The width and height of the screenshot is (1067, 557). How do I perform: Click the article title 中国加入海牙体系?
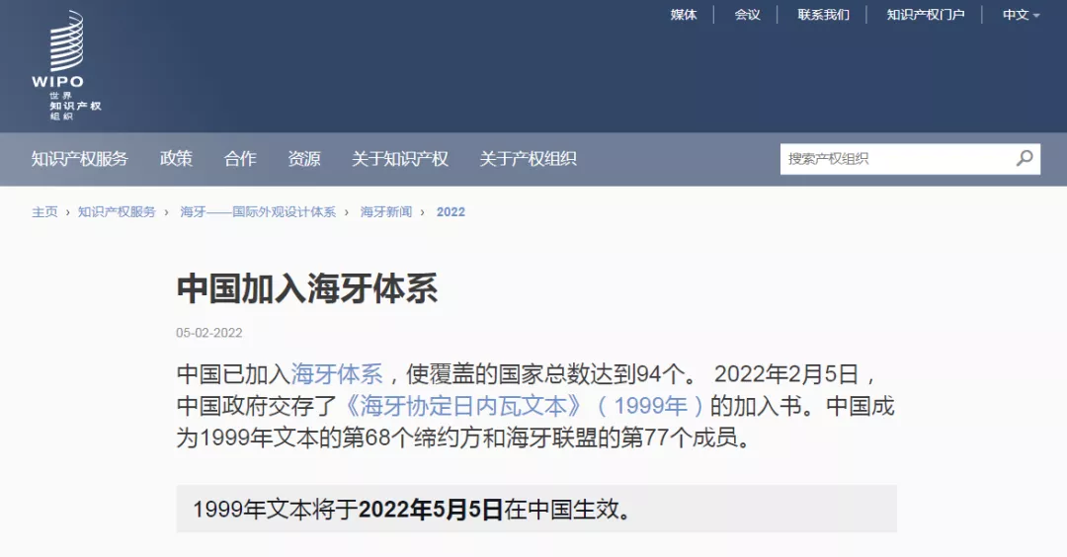307,288
